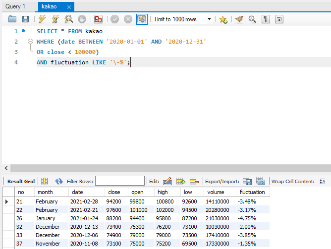Click value 100000 in line 3

pyautogui.click(x=85, y=52)
